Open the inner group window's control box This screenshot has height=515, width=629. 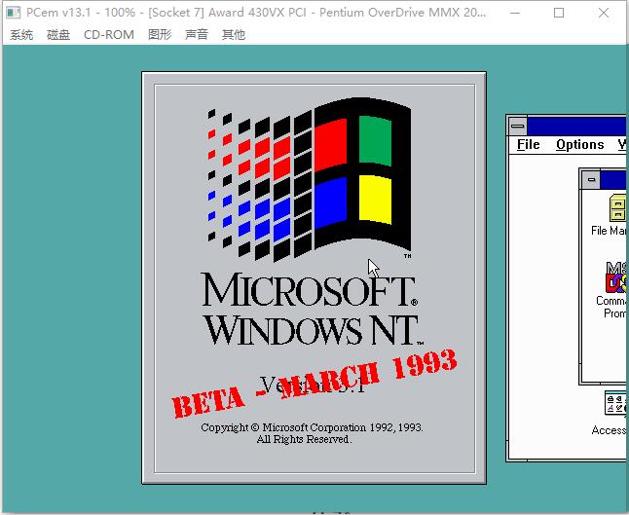tap(591, 179)
